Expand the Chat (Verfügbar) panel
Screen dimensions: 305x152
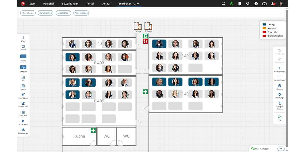[x=281, y=149]
